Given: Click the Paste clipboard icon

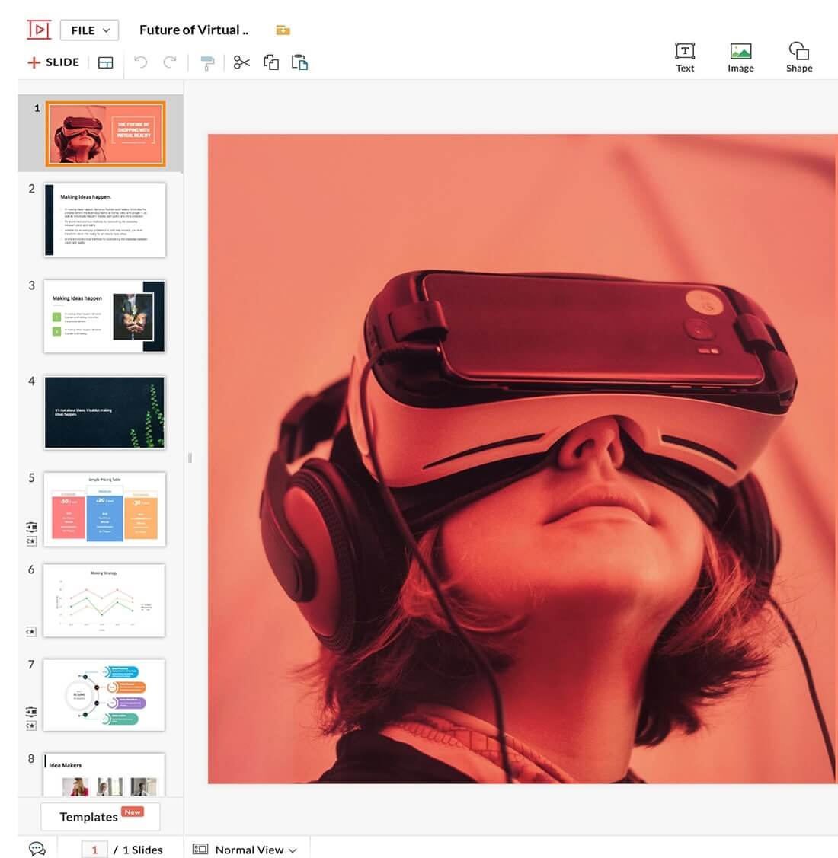Looking at the screenshot, I should tap(300, 62).
